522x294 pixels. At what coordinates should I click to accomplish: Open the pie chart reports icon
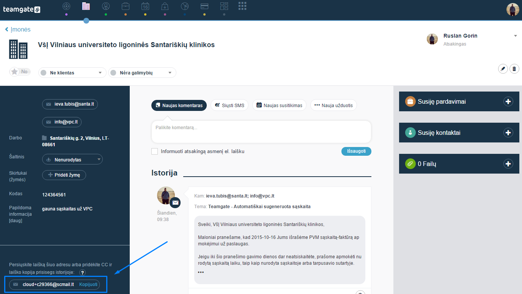click(185, 6)
